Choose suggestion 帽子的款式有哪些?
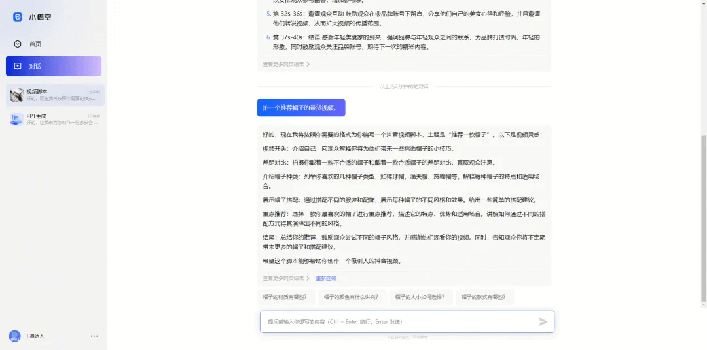The height and width of the screenshot is (350, 707). pos(484,297)
